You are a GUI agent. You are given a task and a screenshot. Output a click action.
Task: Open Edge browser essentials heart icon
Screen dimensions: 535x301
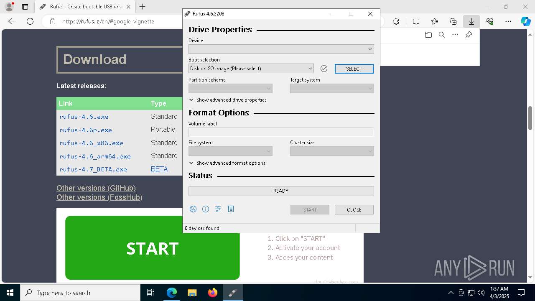490,21
